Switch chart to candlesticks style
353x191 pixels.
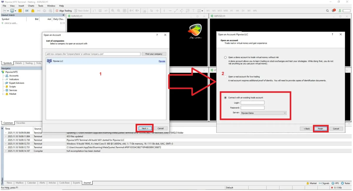click(100, 11)
